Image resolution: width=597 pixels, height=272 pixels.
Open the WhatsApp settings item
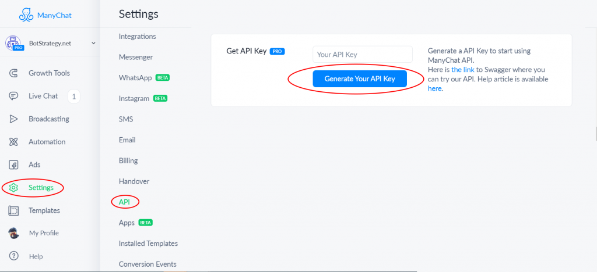click(x=135, y=78)
